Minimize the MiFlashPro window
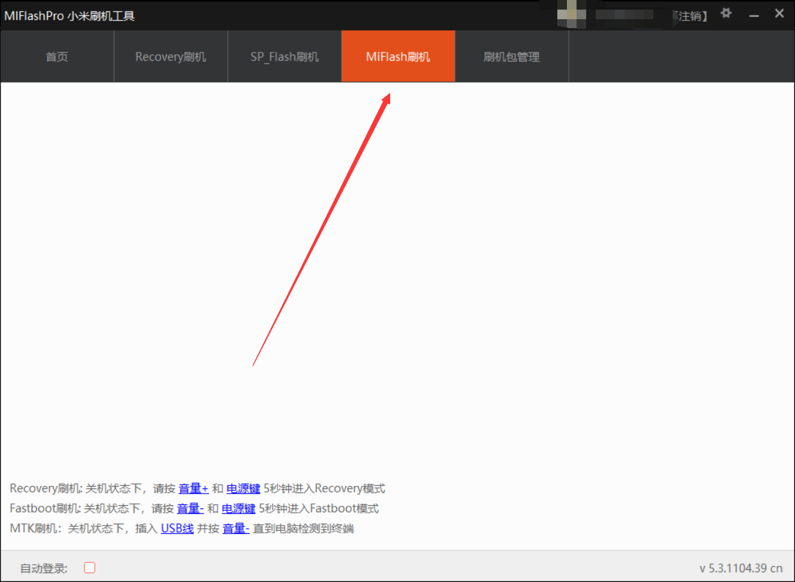Viewport: 795px width, 582px height. [753, 15]
